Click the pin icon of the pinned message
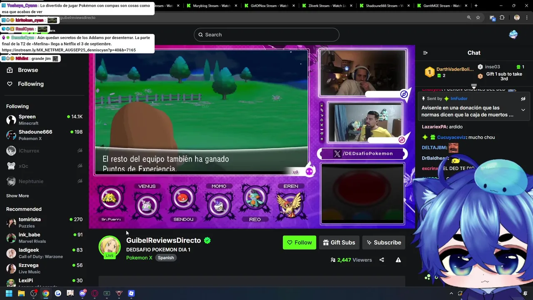533x300 pixels. tap(423, 99)
